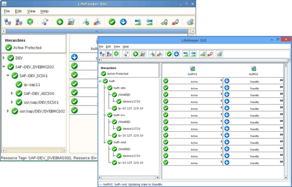Click front window vertical scrollbar down arrow
Viewport: 292px width, 187px height.
tap(286, 178)
